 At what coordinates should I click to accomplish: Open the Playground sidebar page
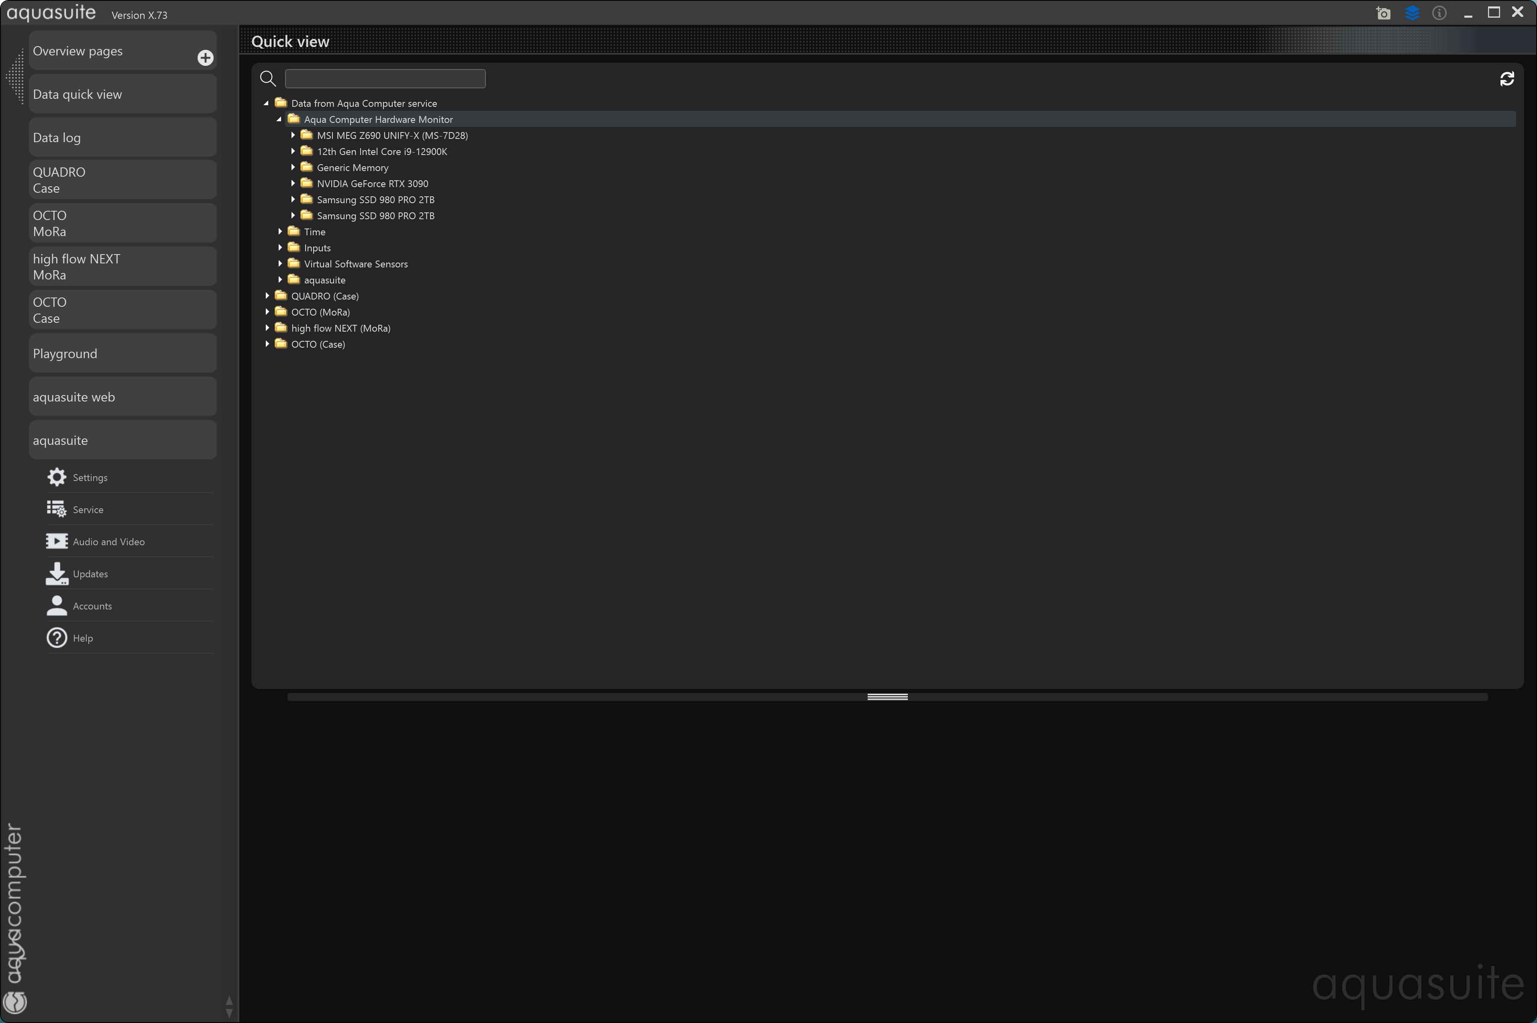click(x=122, y=354)
